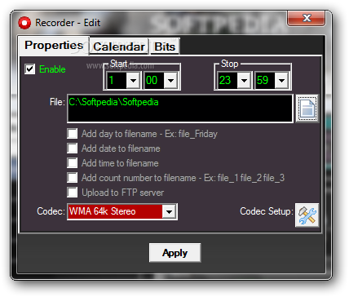This screenshot has width=349, height=297.
Task: Click the Apply button
Action: click(174, 253)
